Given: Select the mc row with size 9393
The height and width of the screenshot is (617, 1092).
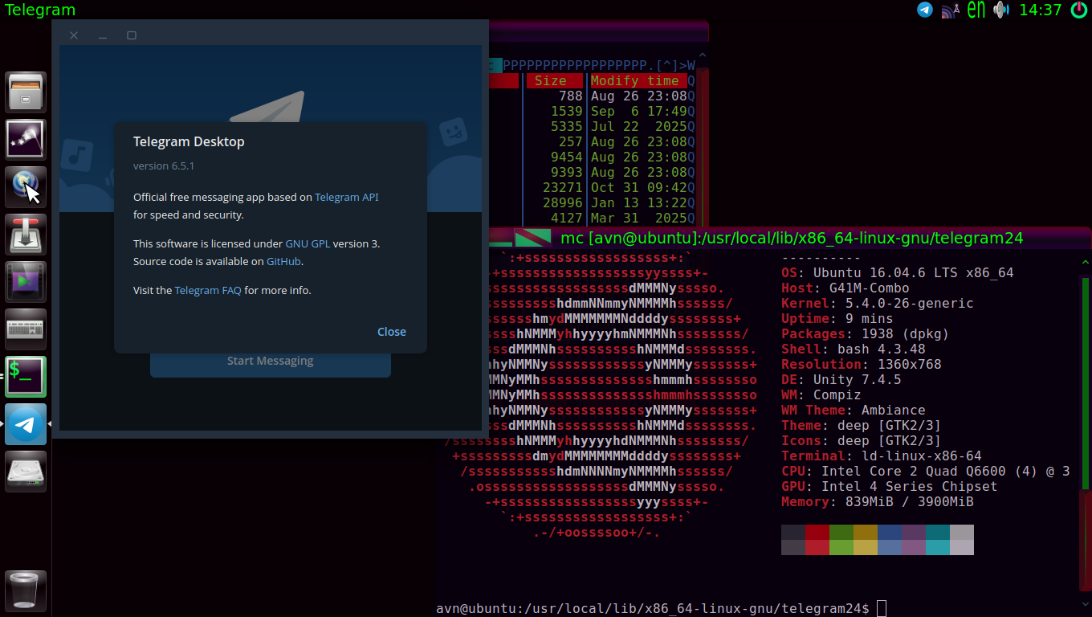Looking at the screenshot, I should [x=591, y=172].
